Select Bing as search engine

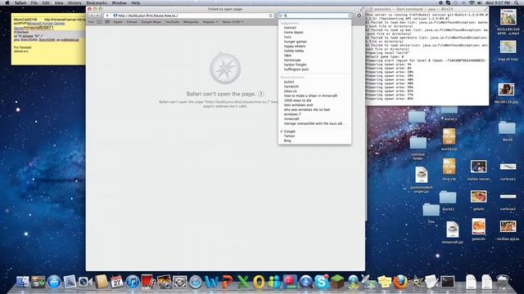(x=287, y=140)
